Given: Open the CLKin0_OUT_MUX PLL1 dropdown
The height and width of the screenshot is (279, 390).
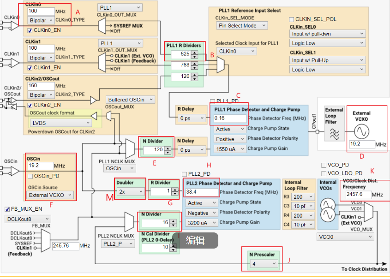Looking at the screenshot, I should pos(120,8).
